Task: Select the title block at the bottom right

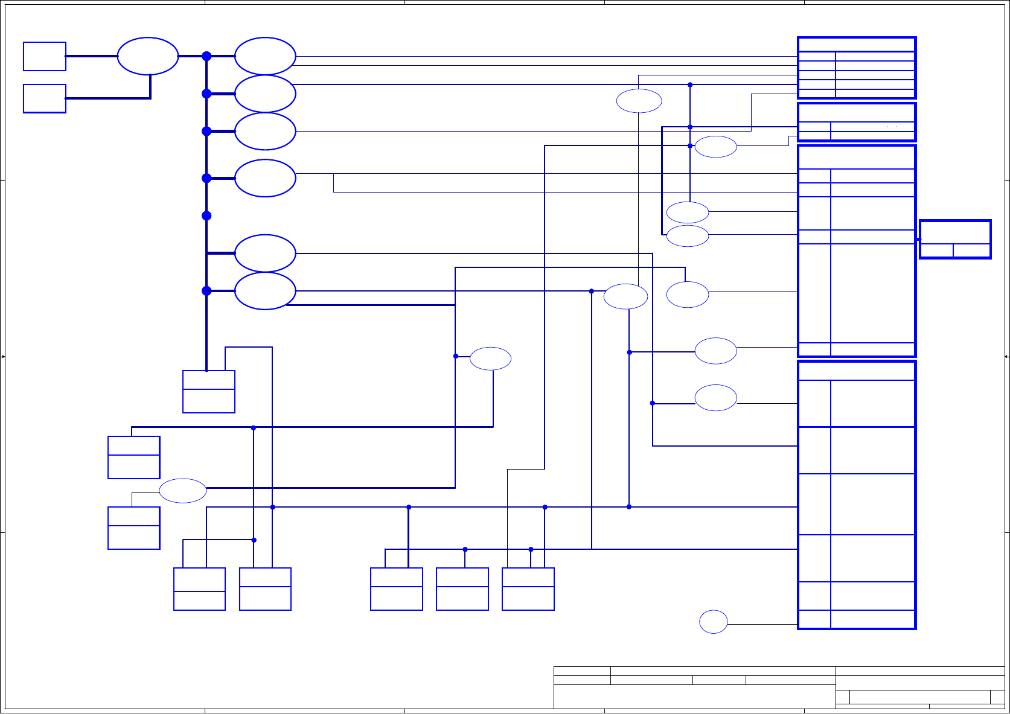Action: (779, 687)
